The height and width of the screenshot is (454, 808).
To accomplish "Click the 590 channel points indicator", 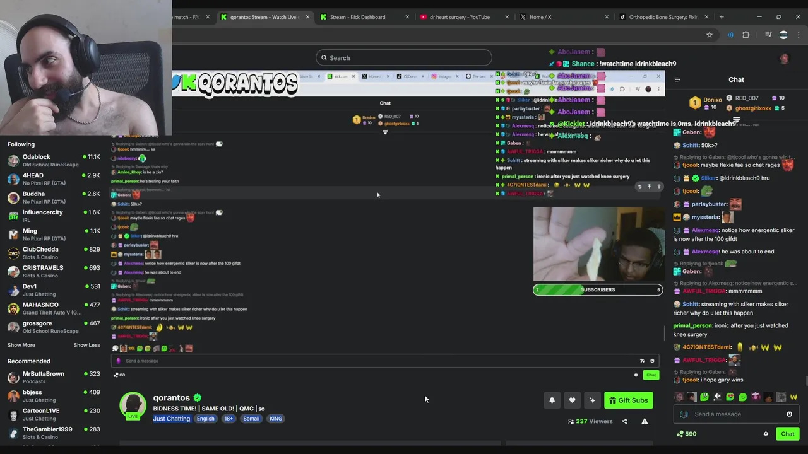I will pos(686,434).
